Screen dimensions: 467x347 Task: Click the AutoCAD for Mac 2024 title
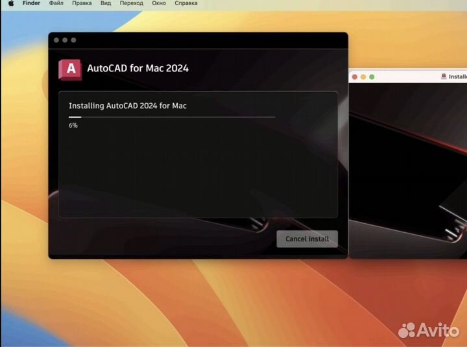point(138,68)
